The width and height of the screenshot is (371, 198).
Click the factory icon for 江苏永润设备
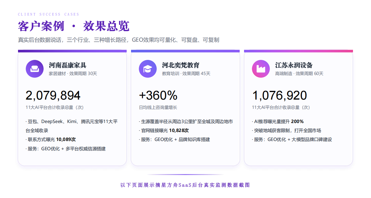pos(261,69)
